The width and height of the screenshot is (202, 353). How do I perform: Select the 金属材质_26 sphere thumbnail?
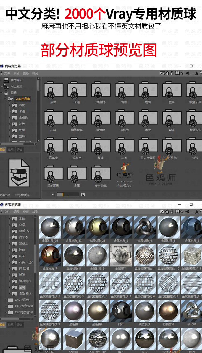[x=50, y=227]
